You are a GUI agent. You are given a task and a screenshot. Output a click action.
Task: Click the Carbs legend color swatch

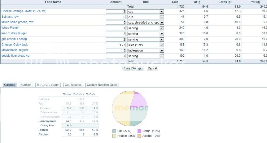pyautogui.click(x=139, y=131)
